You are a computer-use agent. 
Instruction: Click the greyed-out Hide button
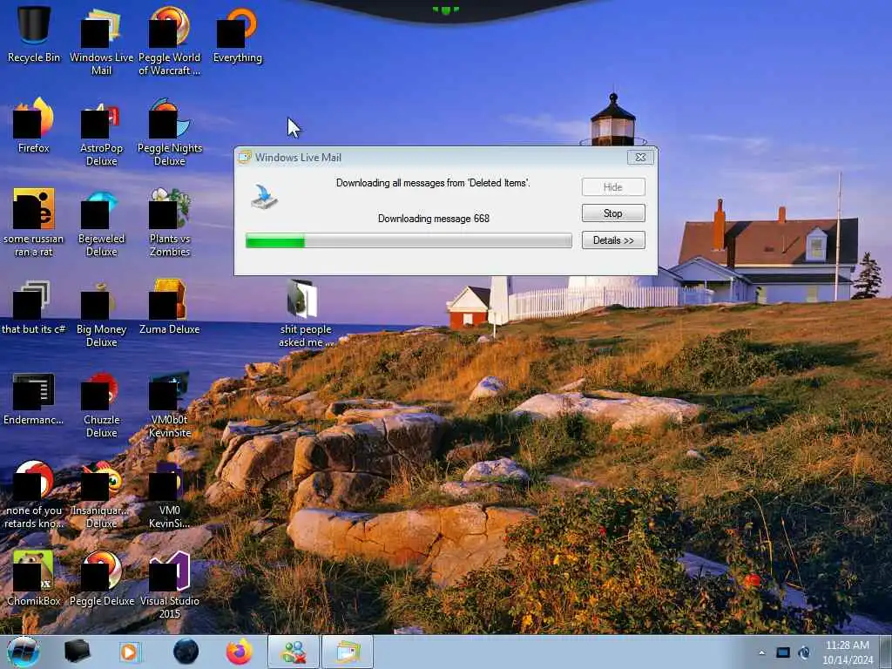tap(613, 187)
